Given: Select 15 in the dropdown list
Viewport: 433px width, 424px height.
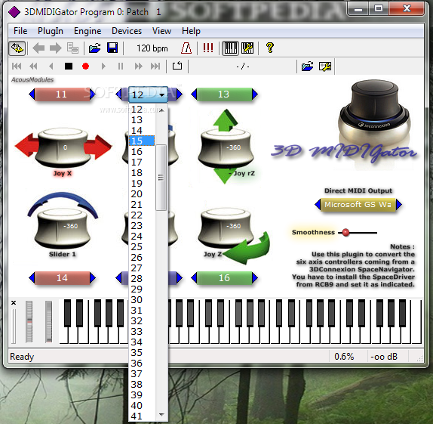Looking at the screenshot, I should pos(142,141).
